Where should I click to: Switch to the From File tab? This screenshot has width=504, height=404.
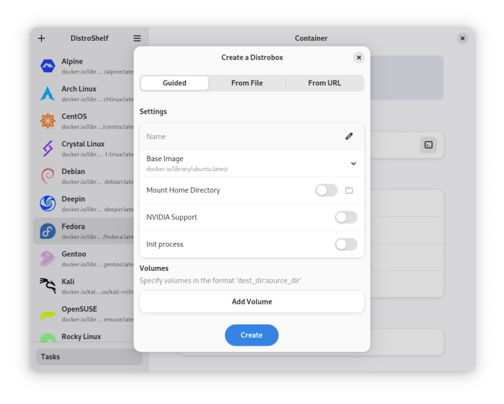(x=247, y=83)
